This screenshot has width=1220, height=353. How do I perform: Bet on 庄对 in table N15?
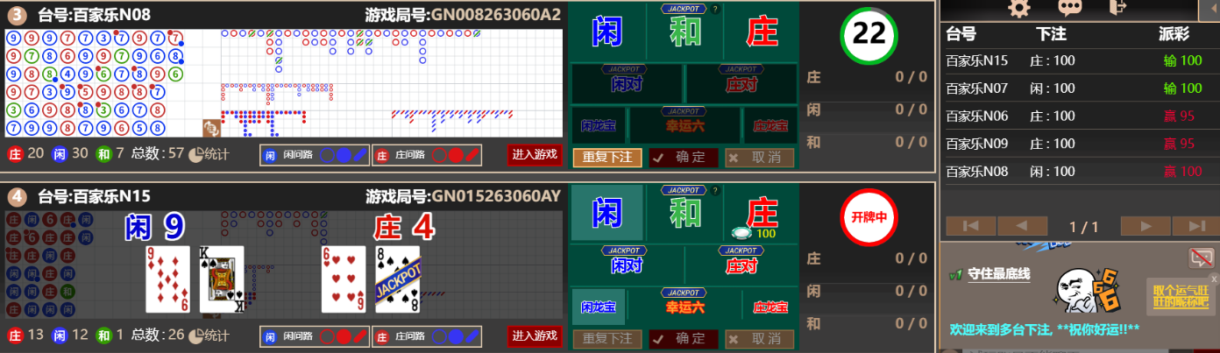[x=741, y=265]
